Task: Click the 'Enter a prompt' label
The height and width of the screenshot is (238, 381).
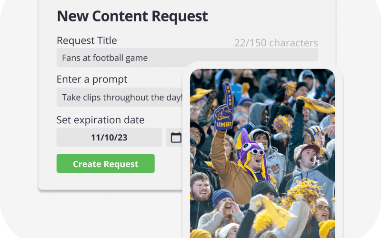Action: coord(92,79)
